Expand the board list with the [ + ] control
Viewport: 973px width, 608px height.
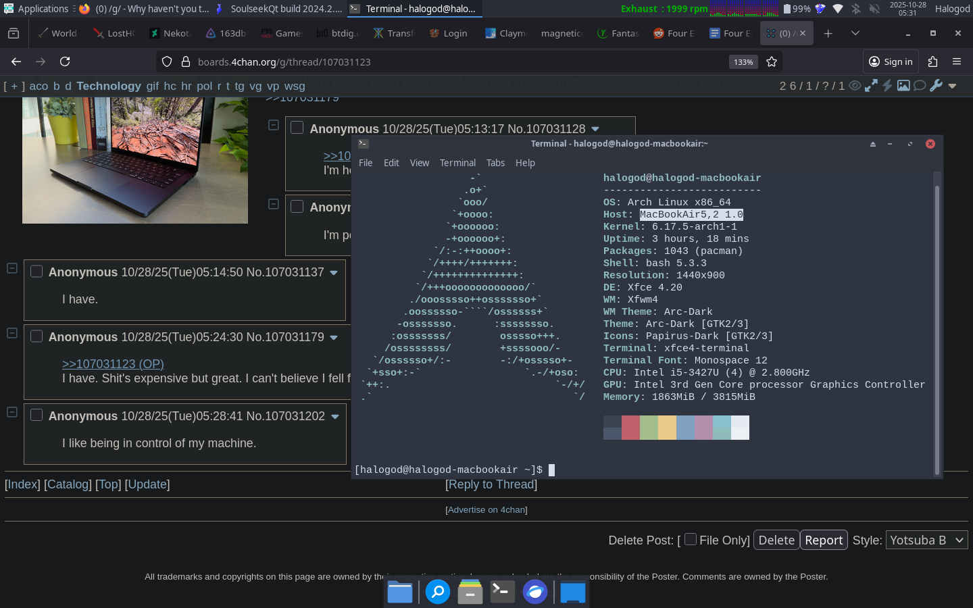pos(14,86)
